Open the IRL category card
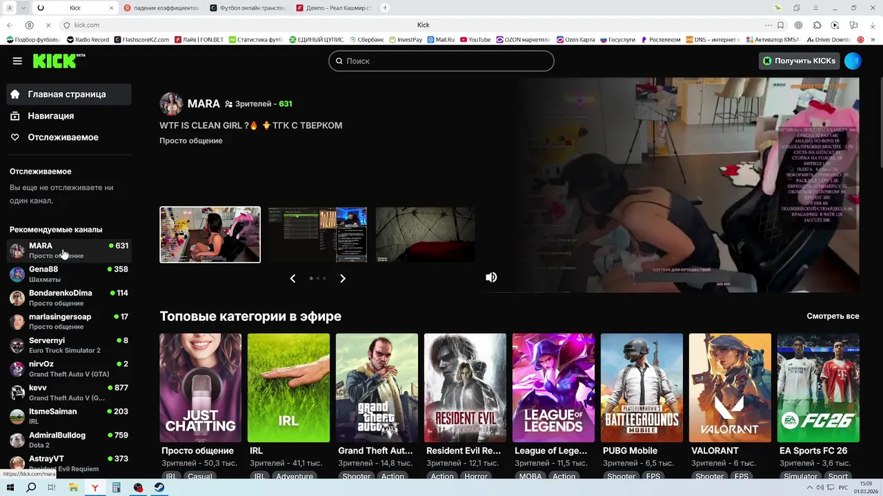 (288, 388)
